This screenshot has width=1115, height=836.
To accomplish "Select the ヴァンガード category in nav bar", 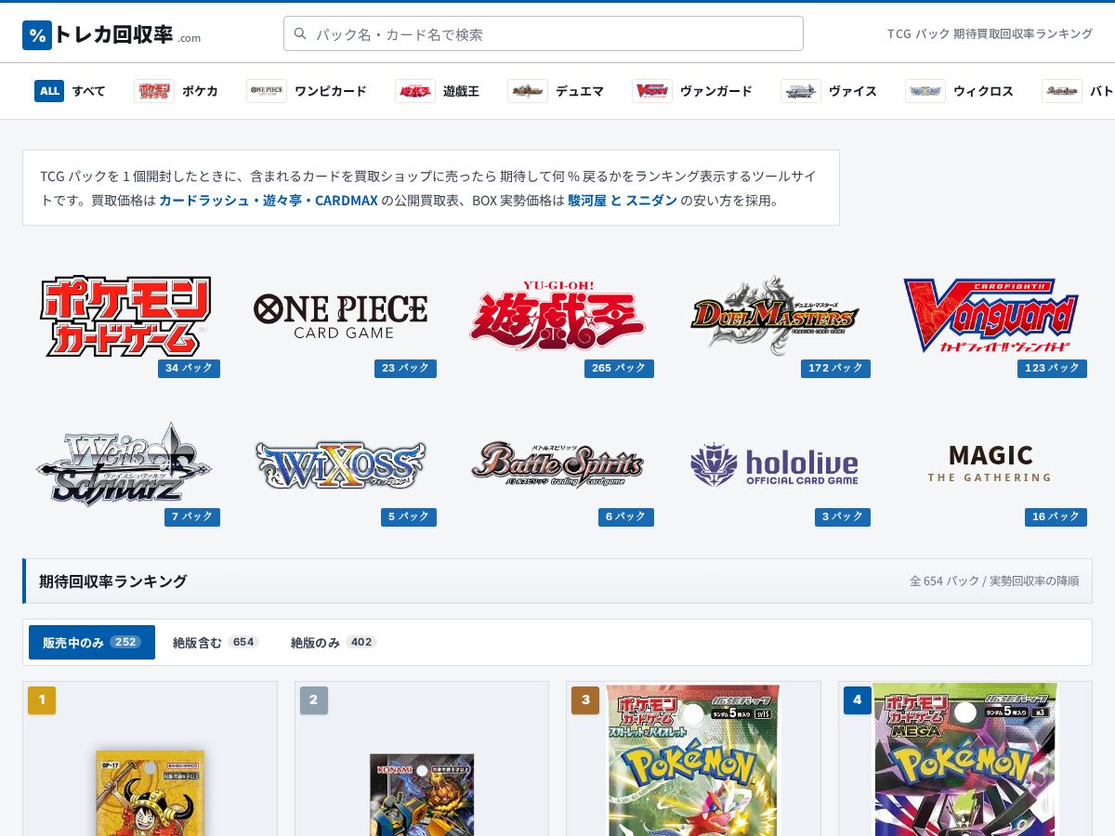I will coord(692,91).
